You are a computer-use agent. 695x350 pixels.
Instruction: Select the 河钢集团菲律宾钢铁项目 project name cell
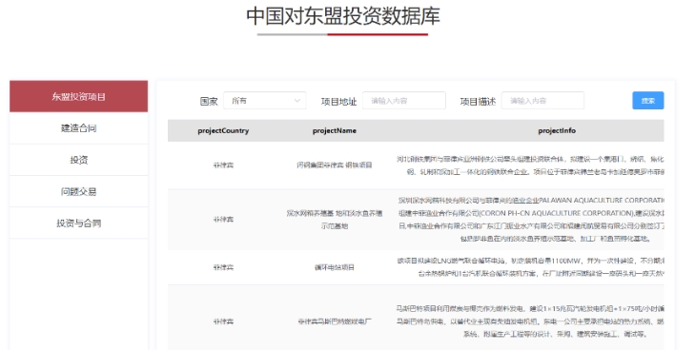[335, 165]
